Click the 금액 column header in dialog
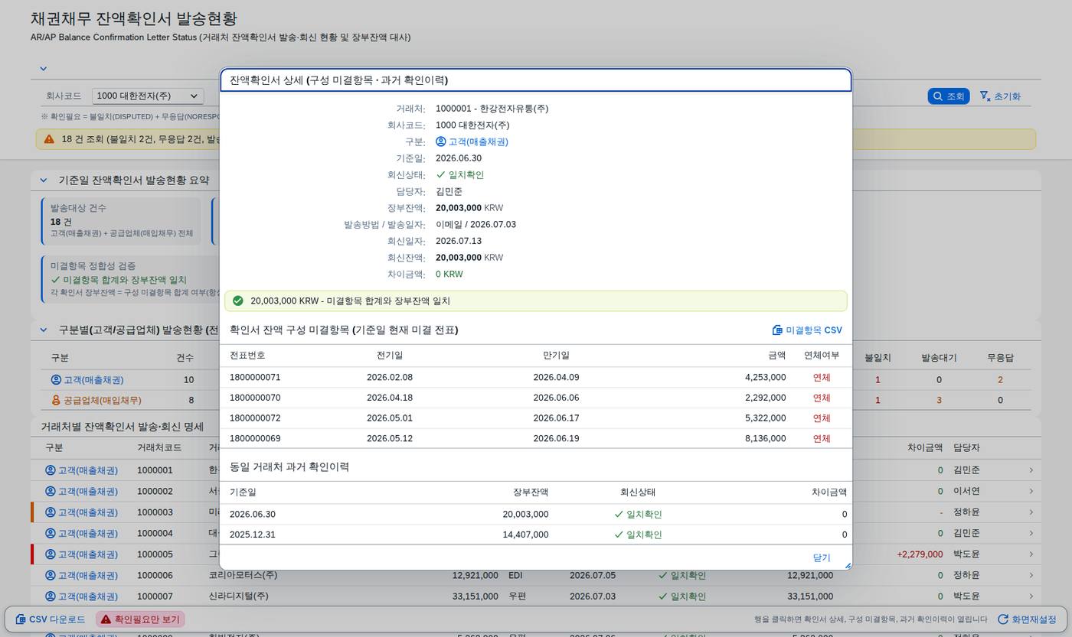This screenshot has width=1072, height=637. click(776, 356)
